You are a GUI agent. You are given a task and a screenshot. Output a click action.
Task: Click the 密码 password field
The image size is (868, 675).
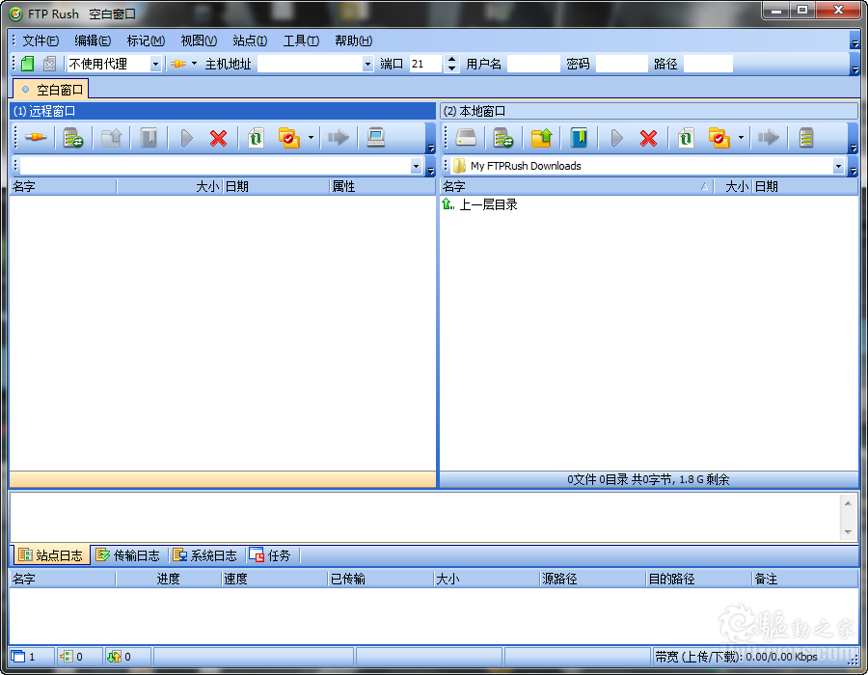coord(621,64)
